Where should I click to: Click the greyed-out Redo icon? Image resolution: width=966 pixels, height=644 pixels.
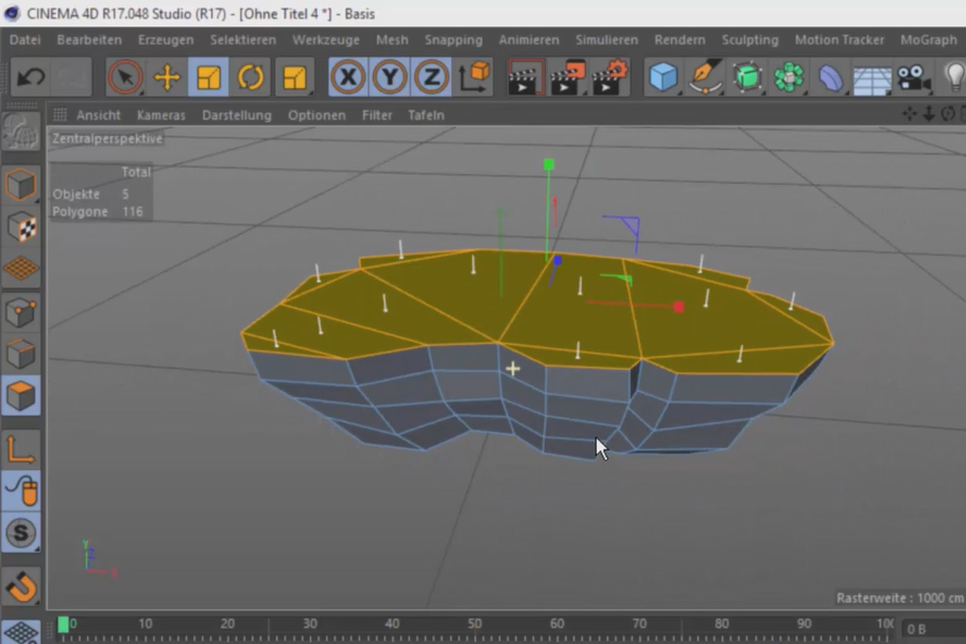(72, 77)
